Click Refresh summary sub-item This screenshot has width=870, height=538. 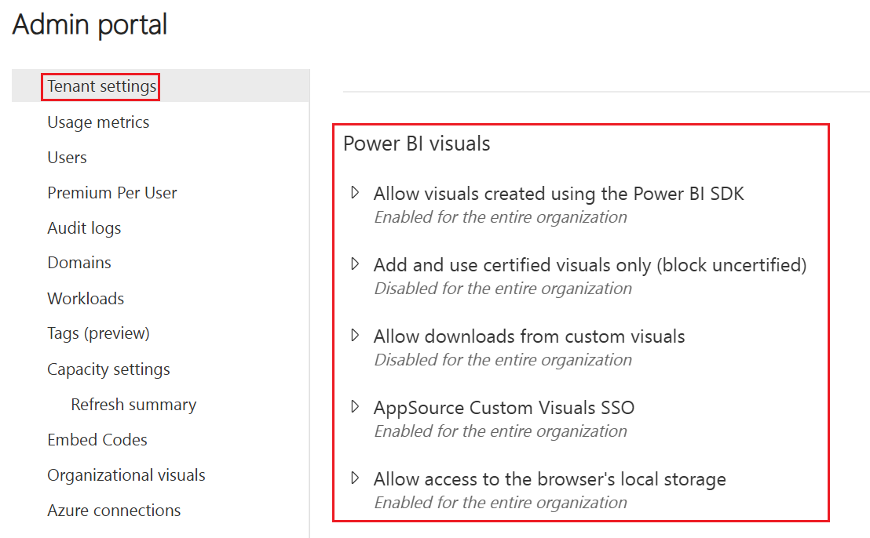click(x=133, y=405)
